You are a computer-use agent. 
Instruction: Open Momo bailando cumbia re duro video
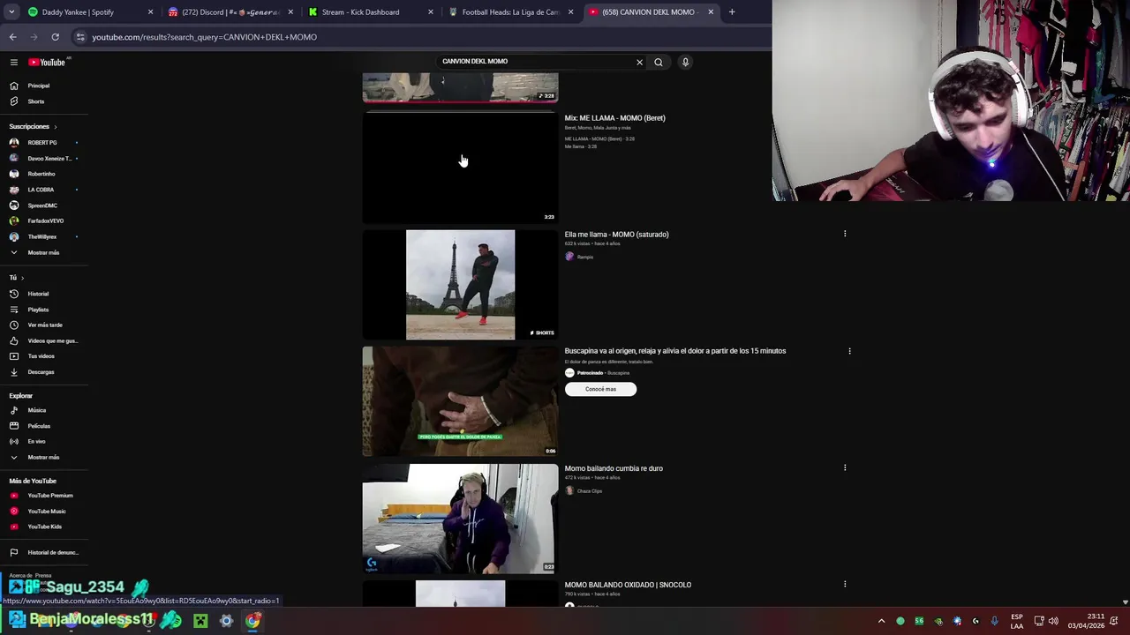point(614,468)
